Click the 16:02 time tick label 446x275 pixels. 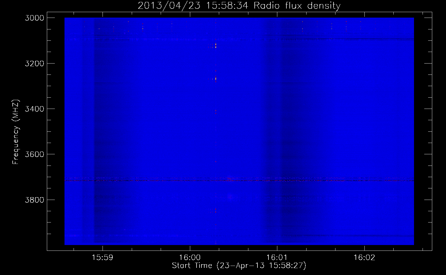coord(364,258)
